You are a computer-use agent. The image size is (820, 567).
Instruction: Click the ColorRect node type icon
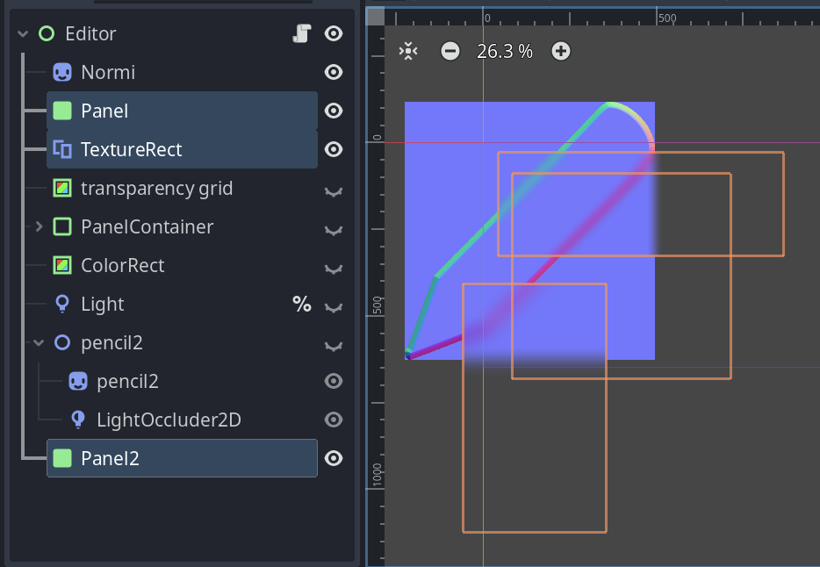tap(61, 265)
